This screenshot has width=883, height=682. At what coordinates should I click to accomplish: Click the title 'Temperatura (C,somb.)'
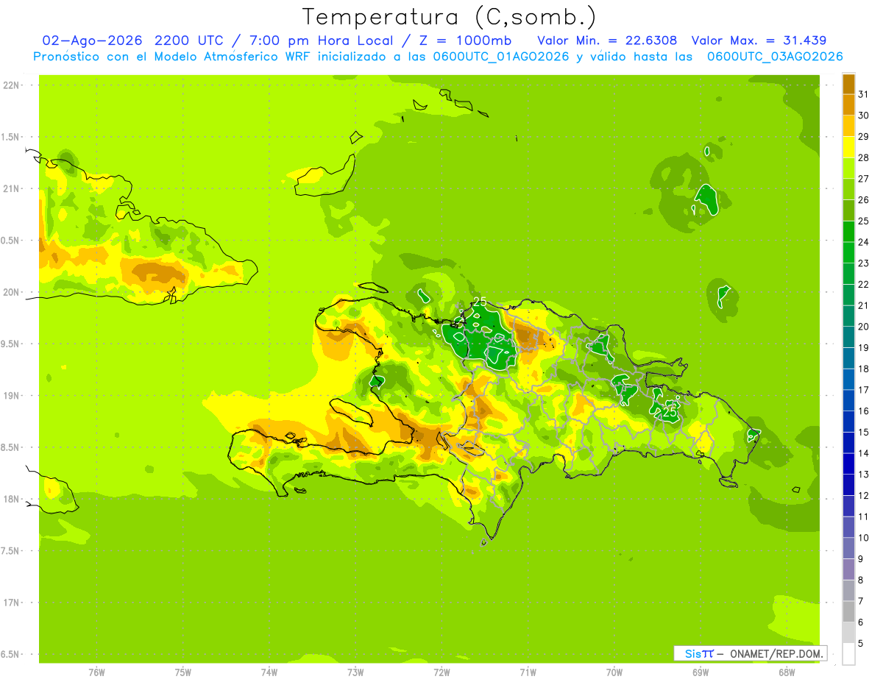click(x=450, y=18)
